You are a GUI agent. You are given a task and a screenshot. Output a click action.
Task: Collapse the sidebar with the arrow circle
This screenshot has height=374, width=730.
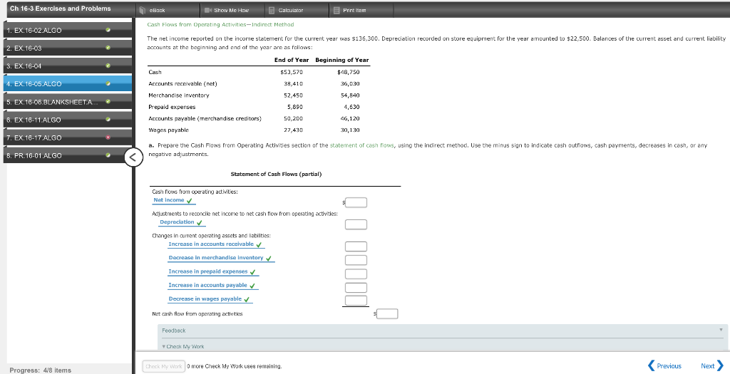click(x=133, y=157)
